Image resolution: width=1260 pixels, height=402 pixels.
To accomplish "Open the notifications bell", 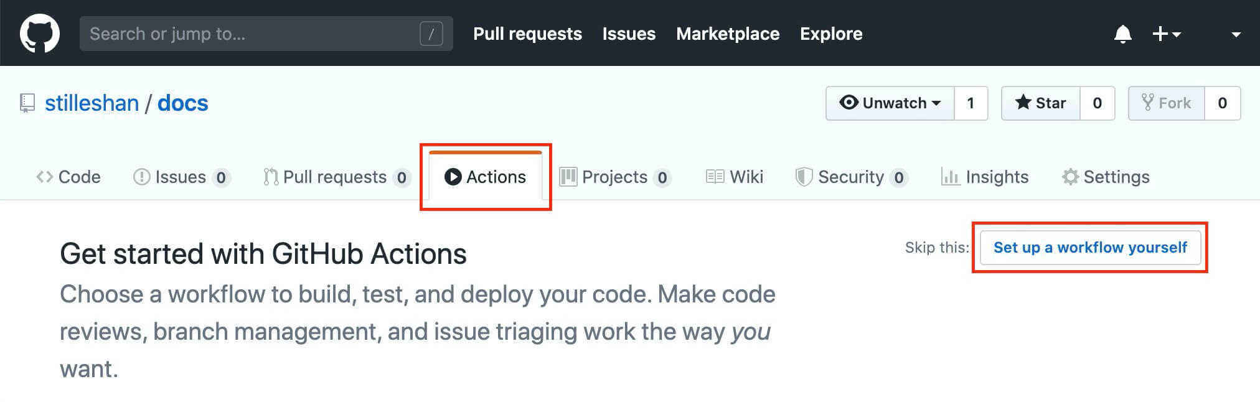I will [x=1122, y=34].
